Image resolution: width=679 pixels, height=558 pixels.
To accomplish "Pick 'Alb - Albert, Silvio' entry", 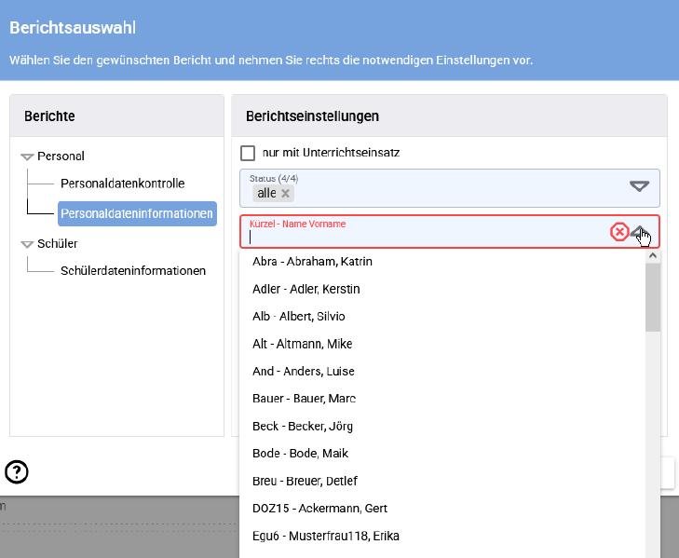I will [x=298, y=317].
